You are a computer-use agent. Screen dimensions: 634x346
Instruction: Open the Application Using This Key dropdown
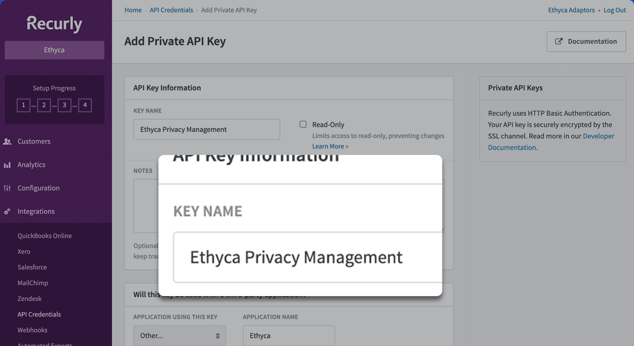pyautogui.click(x=179, y=335)
